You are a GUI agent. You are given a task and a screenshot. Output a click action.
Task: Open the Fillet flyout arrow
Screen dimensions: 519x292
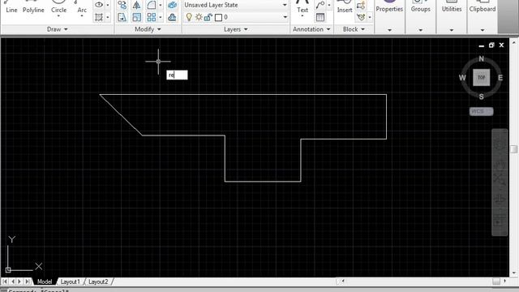click(161, 5)
